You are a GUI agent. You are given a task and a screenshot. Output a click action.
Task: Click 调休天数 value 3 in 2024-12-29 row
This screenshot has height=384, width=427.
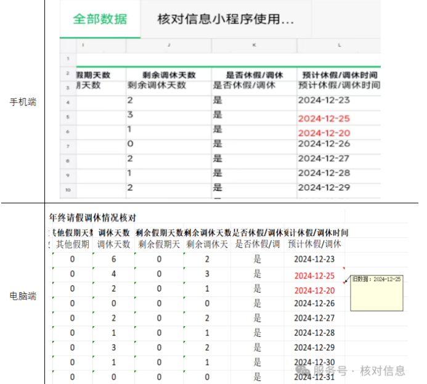[114, 348]
